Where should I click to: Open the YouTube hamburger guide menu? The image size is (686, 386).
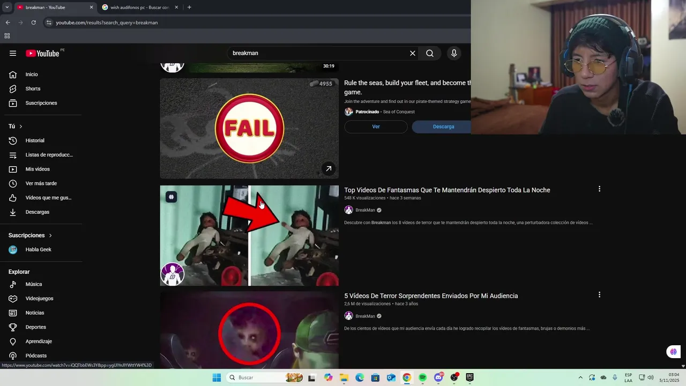13,53
